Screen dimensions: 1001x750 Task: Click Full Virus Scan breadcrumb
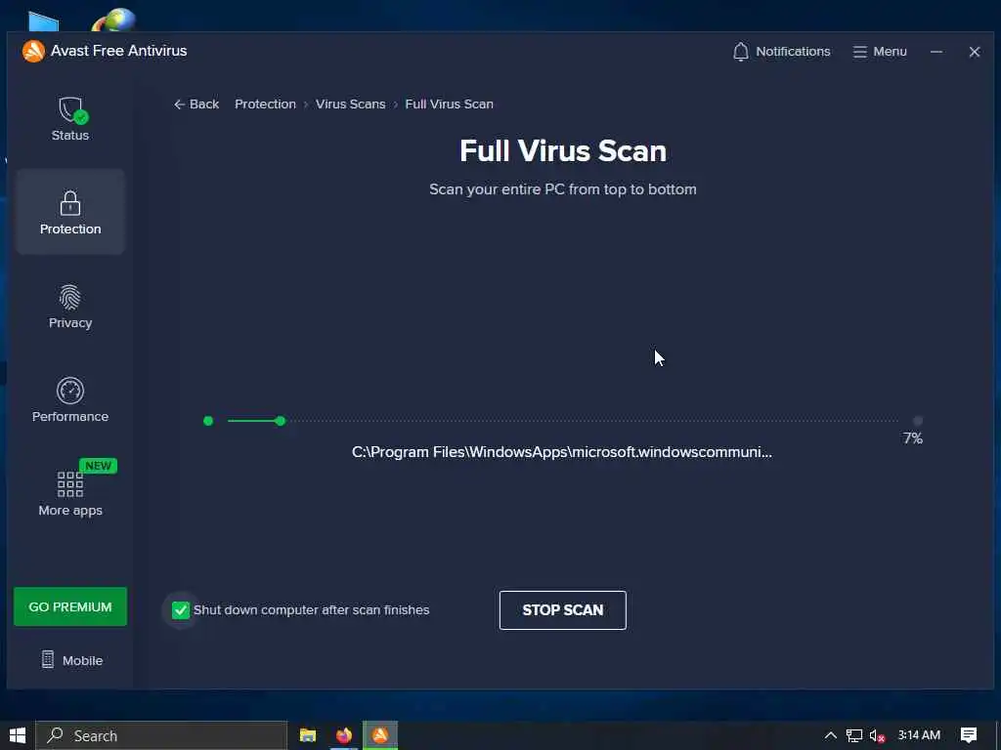click(449, 104)
